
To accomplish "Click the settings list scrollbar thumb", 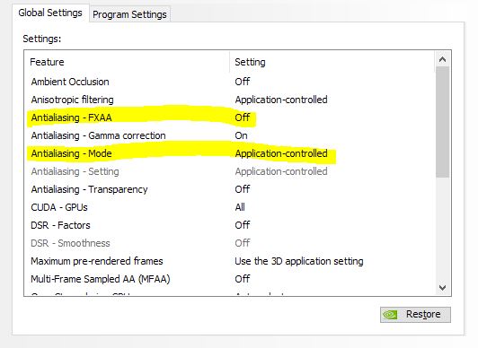I will 442,122.
